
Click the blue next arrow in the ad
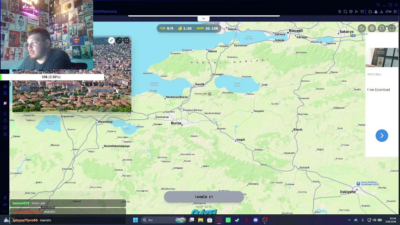382,136
